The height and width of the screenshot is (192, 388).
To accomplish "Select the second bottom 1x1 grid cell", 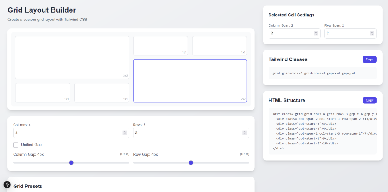I will click(x=101, y=92).
